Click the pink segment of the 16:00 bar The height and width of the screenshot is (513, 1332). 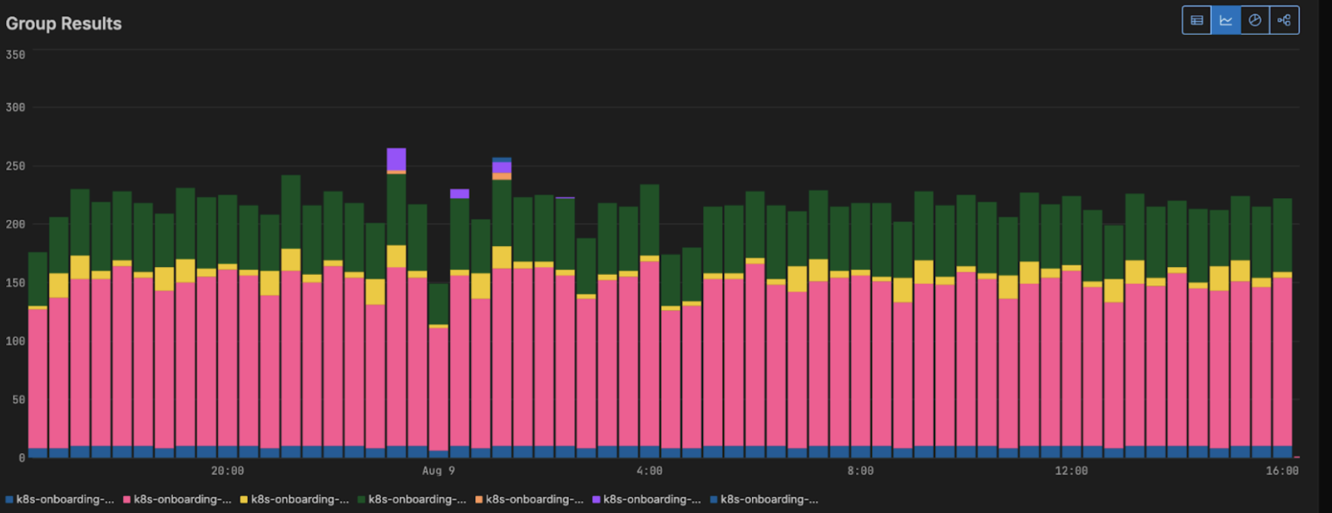pyautogui.click(x=1282, y=362)
